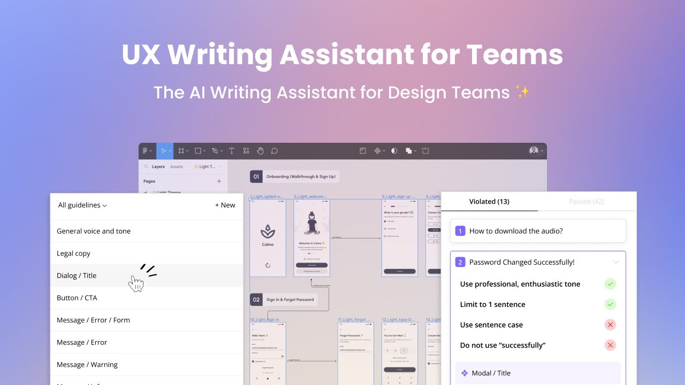Switch to the Layers tab
This screenshot has width=685, height=385.
[x=158, y=167]
